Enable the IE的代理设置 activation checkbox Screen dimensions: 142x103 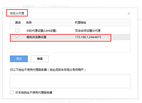17,31
